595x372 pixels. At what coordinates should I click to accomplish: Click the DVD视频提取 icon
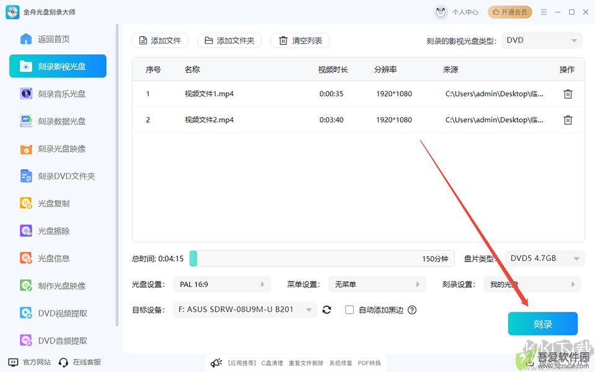[26, 313]
